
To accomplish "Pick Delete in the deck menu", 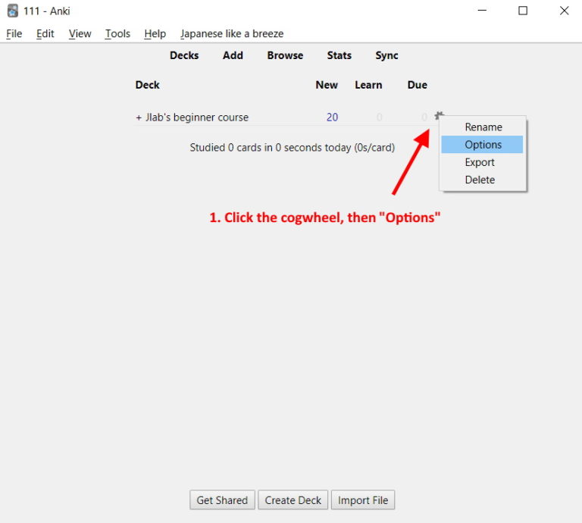I will point(479,180).
